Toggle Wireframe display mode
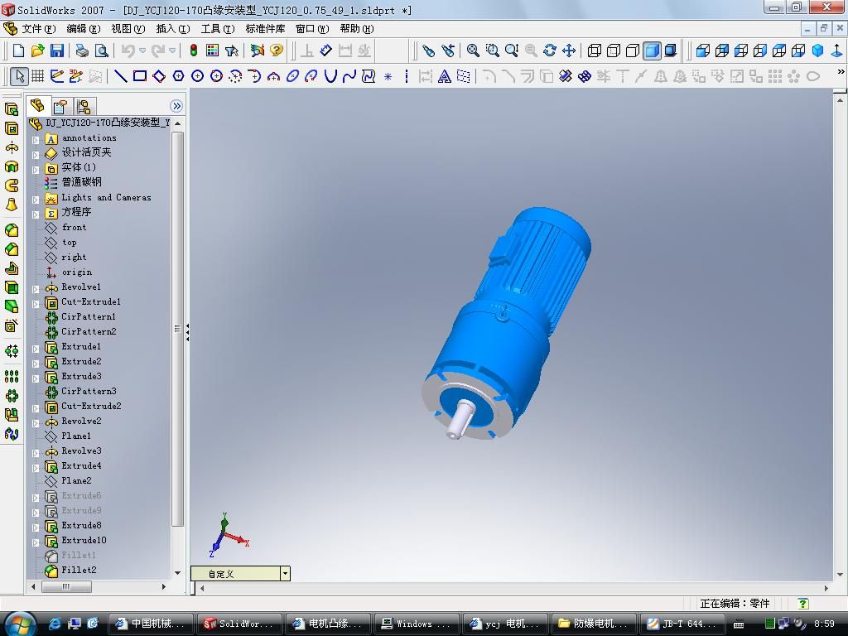Viewport: 848px width, 636px height. [595, 51]
